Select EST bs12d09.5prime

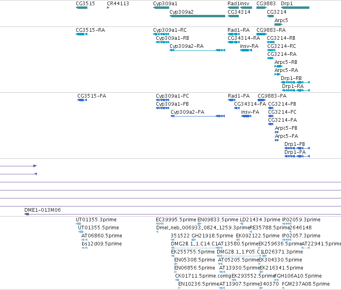(102, 244)
